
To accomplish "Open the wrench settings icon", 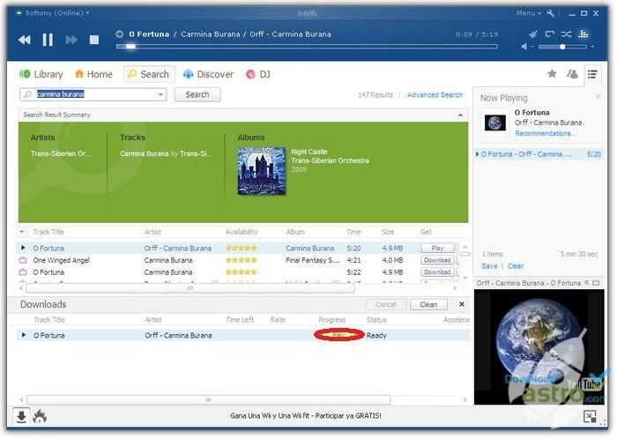I will [551, 13].
